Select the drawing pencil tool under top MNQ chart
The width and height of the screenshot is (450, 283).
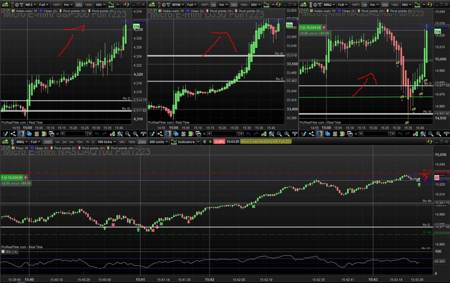(x=303, y=134)
